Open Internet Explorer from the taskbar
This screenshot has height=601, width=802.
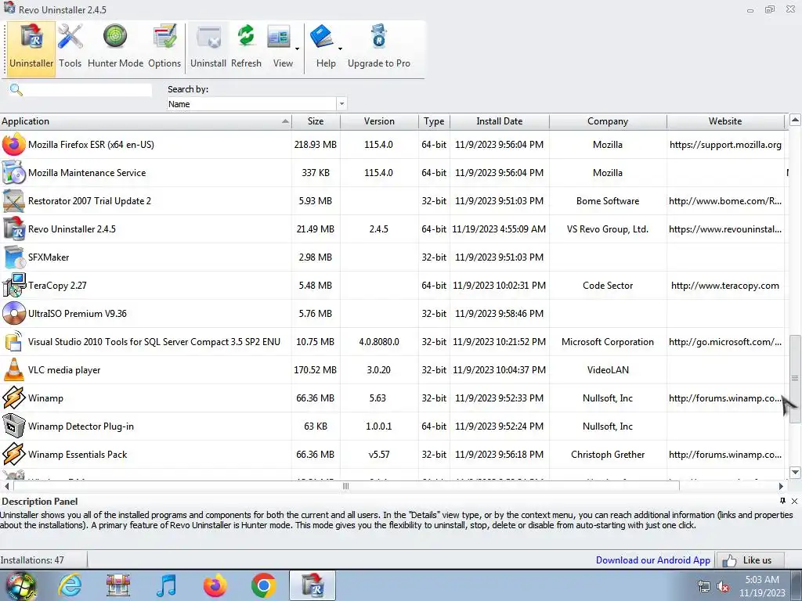coord(70,585)
